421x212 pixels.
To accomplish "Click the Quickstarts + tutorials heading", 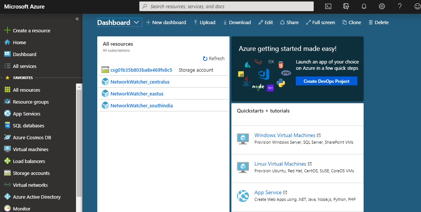I will pyautogui.click(x=263, y=111).
